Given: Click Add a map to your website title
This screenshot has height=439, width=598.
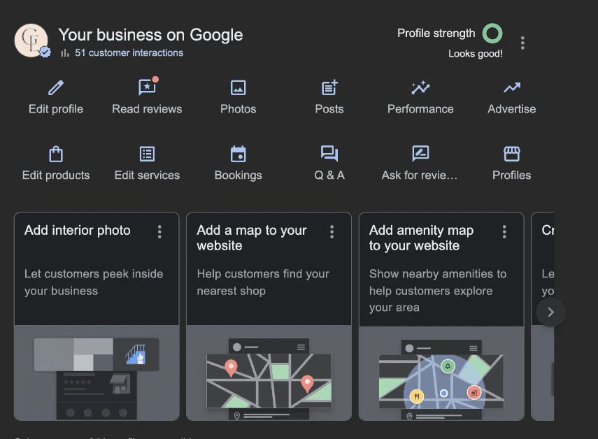Looking at the screenshot, I should click(252, 238).
